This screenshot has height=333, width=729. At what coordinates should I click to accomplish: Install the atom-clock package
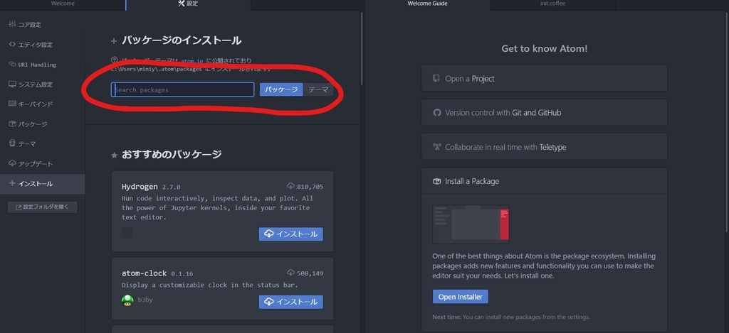click(x=291, y=302)
